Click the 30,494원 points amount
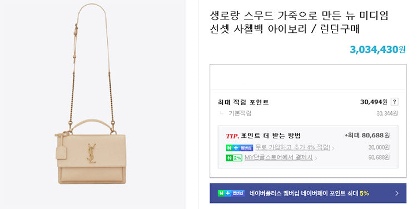Viewport: 417px width, 209px height. [374, 102]
